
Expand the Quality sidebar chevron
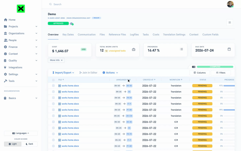(36, 61)
